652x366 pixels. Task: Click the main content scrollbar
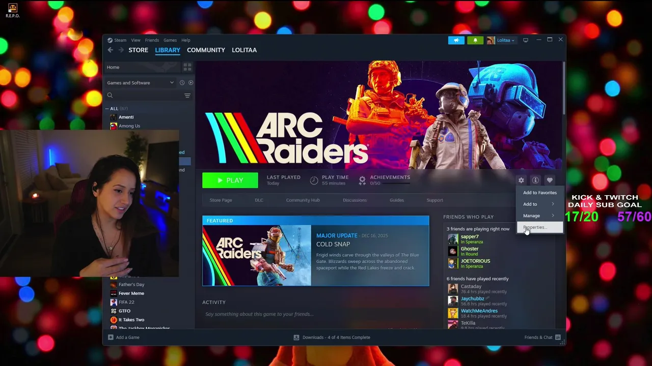pos(564,89)
